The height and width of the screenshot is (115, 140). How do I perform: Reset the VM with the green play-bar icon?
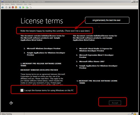tap(23, 8)
